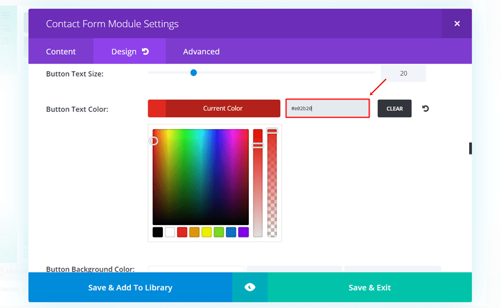This screenshot has height=308, width=501.
Task: Click the Current Color preview bar
Action: coord(214,109)
